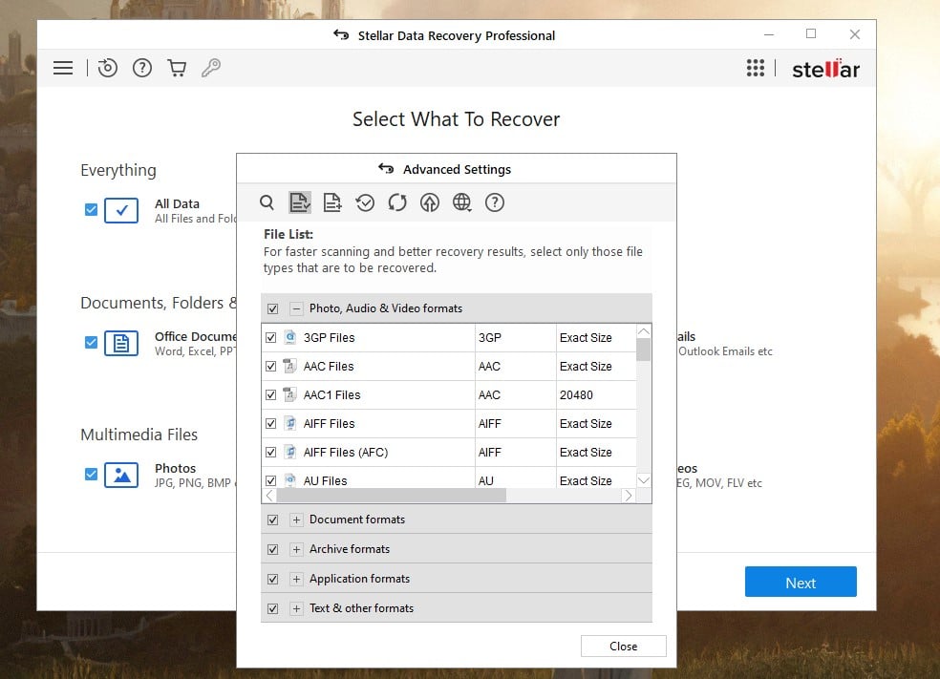
Task: Click the horizontal scrollbar thumb in file list
Action: 392,496
